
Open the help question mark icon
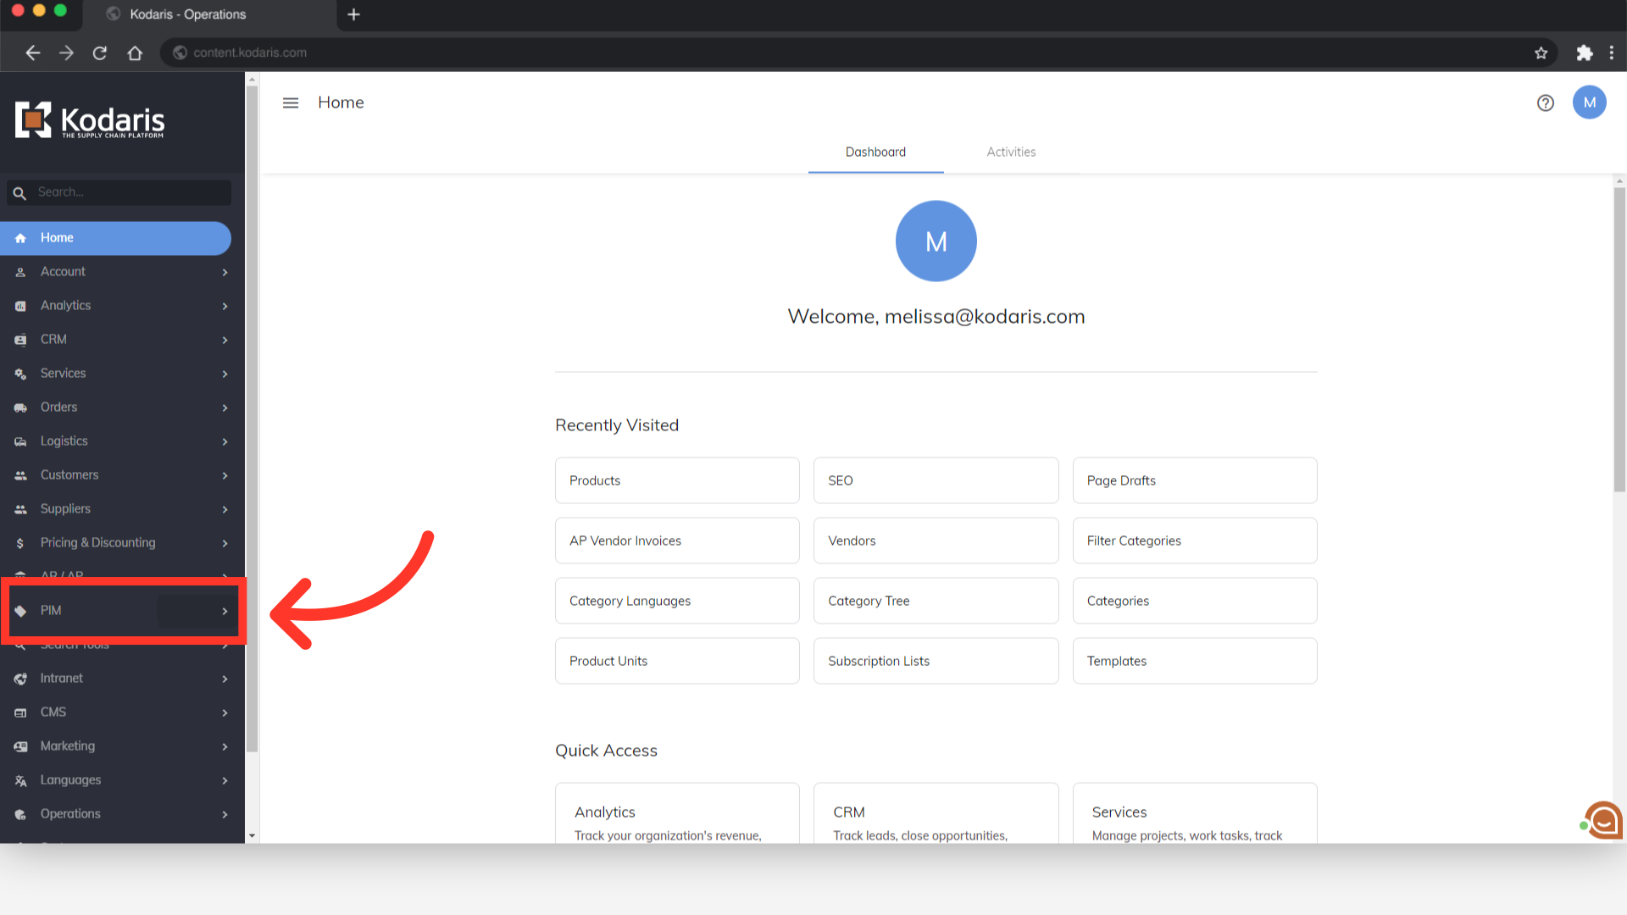coord(1545,103)
